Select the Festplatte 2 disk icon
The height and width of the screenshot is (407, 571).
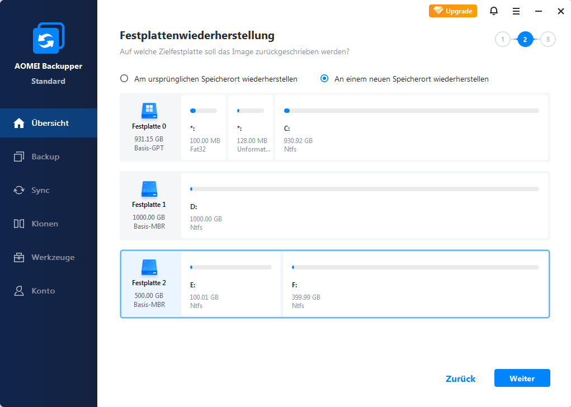tap(149, 266)
